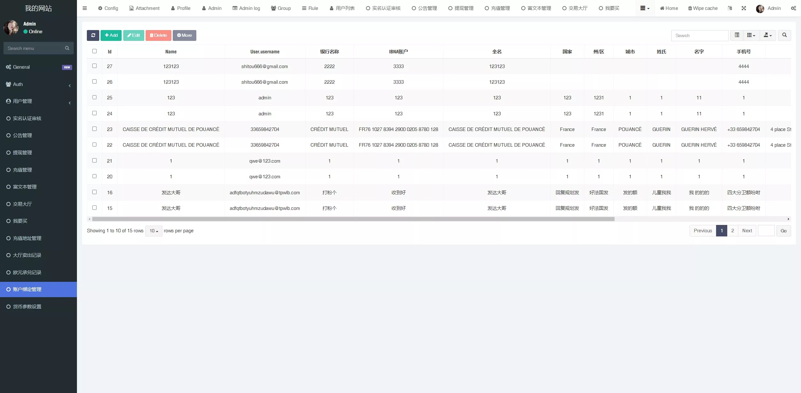Click the search magnifier icon
Image resolution: width=801 pixels, height=393 pixels.
785,35
